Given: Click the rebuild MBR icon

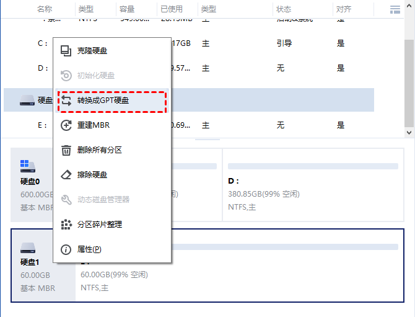Looking at the screenshot, I should [x=66, y=125].
